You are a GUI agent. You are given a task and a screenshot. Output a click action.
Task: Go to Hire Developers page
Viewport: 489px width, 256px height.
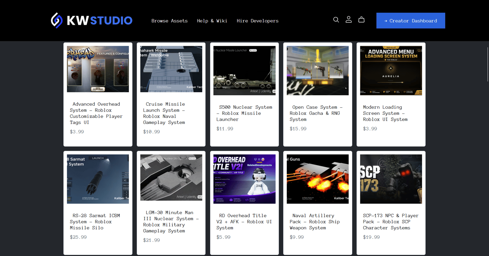[258, 21]
